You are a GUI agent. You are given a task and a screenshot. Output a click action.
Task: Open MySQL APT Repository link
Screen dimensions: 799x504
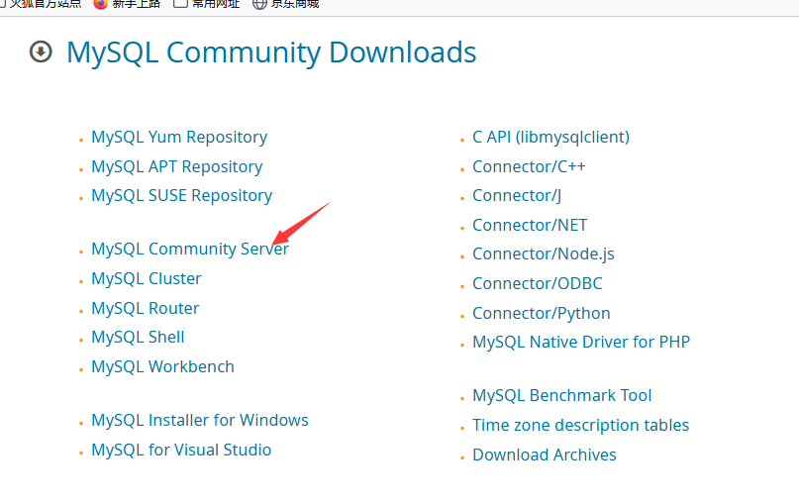coord(177,167)
